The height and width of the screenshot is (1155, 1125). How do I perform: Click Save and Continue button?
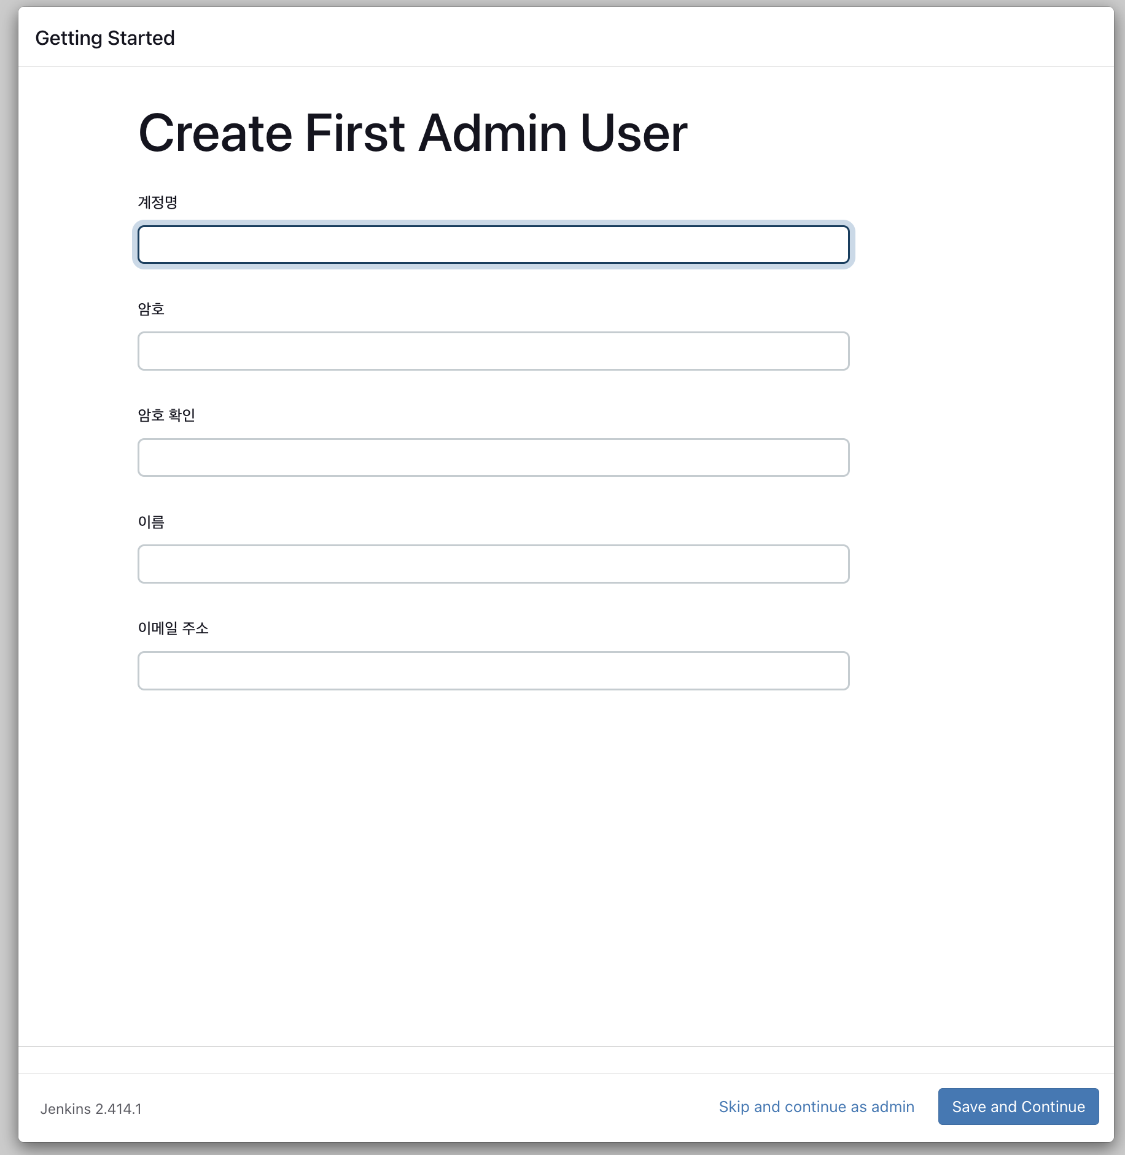(1018, 1107)
